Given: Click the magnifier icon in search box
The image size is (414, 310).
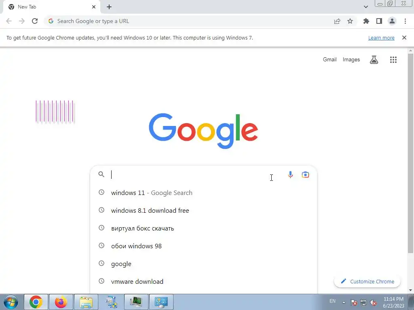Looking at the screenshot, I should [101, 174].
